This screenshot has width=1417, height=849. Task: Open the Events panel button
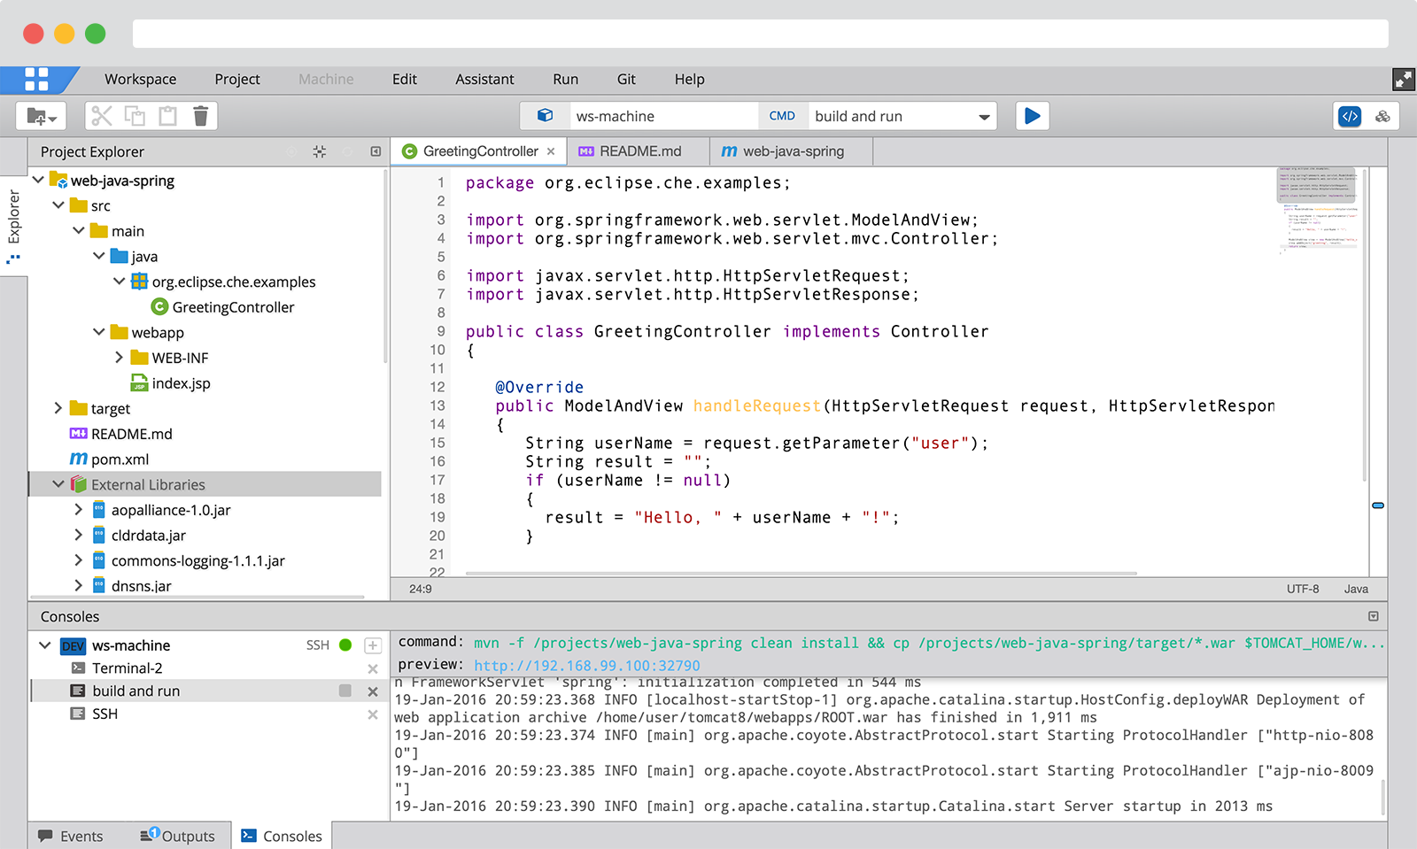coord(71,836)
